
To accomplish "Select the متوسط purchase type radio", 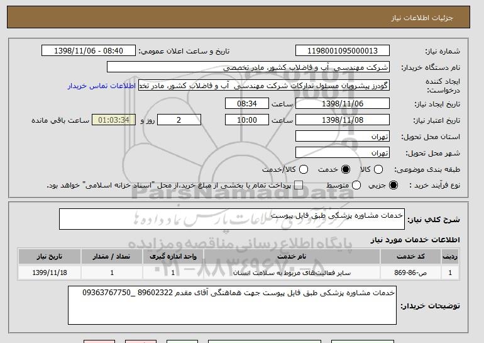I will point(356,185).
